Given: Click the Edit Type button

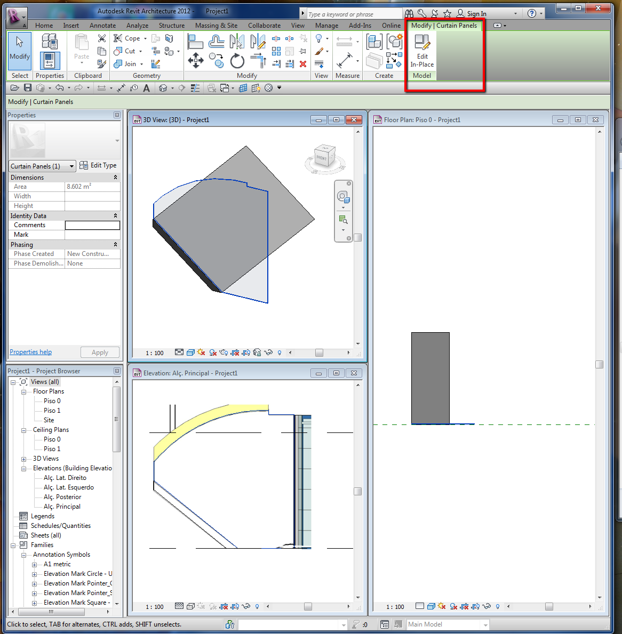Looking at the screenshot, I should [98, 166].
